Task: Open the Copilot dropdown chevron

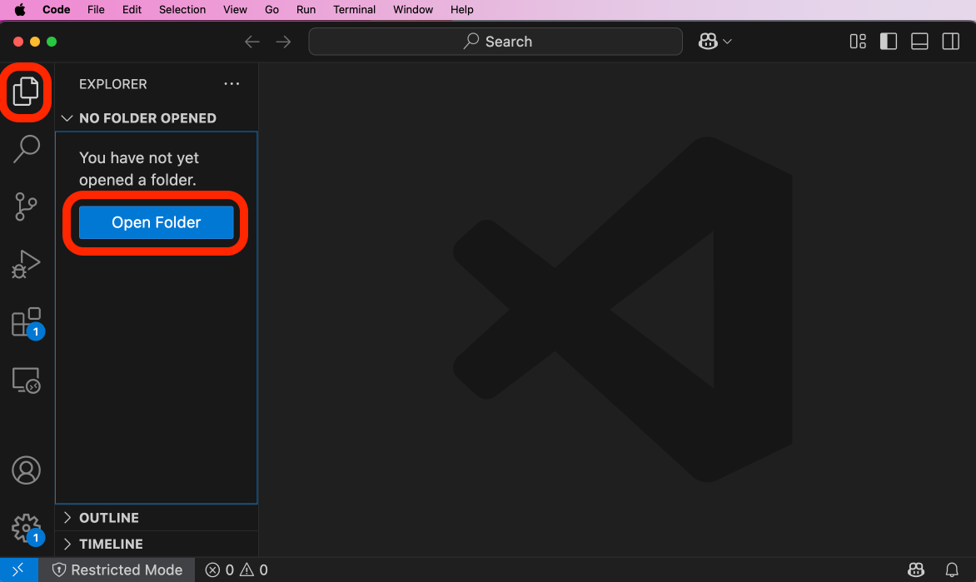Action: tap(727, 42)
